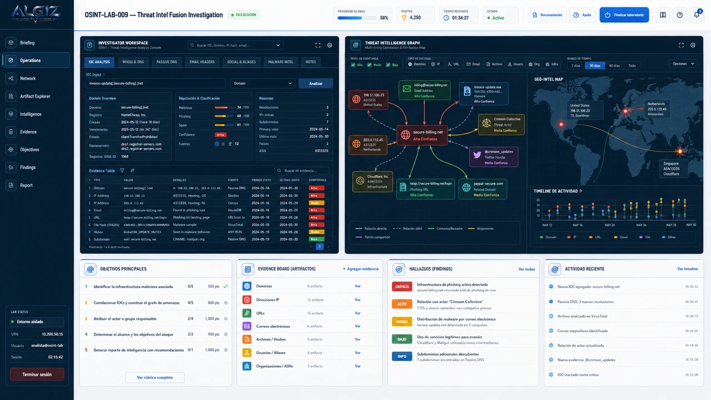
Task: Open the Documentación button
Action: [x=546, y=15]
